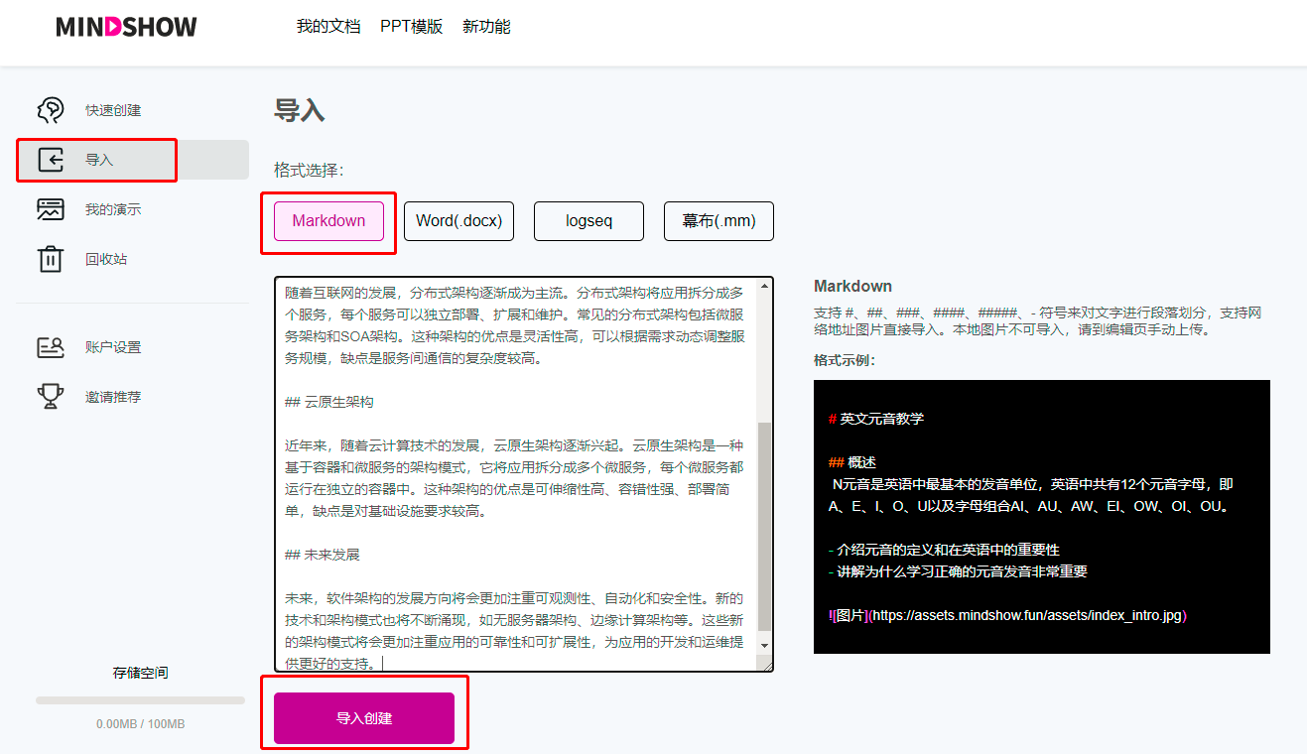1307x754 pixels.
Task: Switch format to 幕布(.mm)
Action: tap(719, 220)
